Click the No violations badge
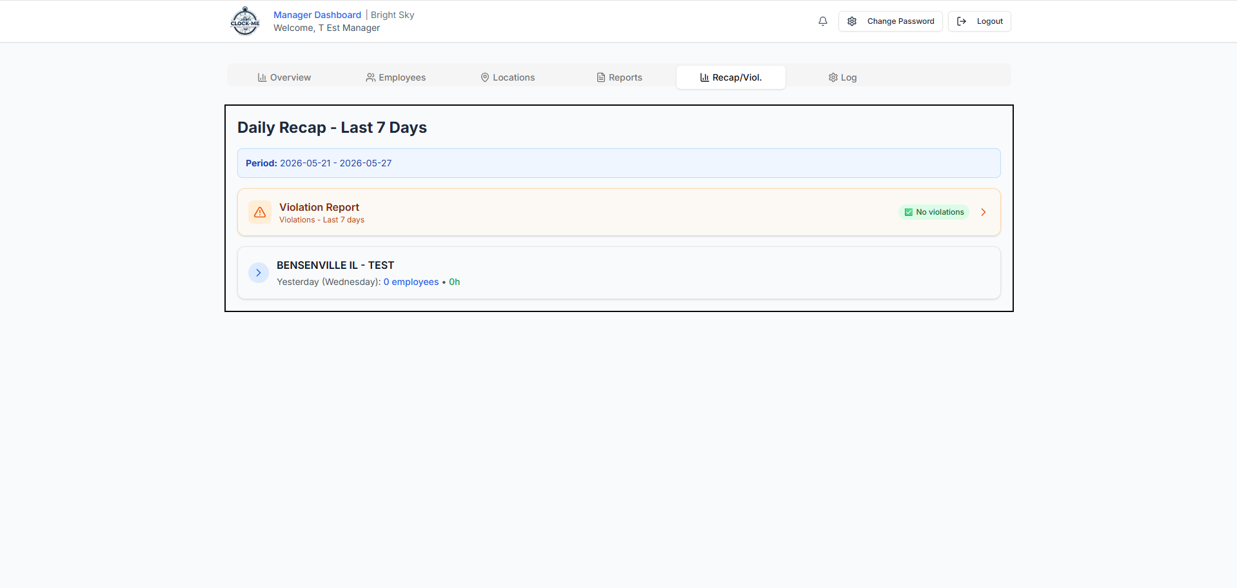1237x588 pixels. pyautogui.click(x=933, y=212)
